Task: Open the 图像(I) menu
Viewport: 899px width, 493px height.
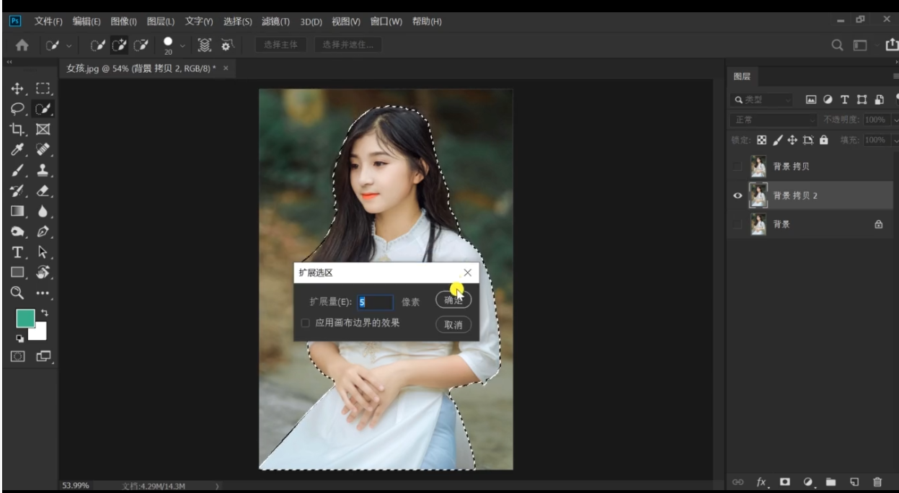Action: 123,22
